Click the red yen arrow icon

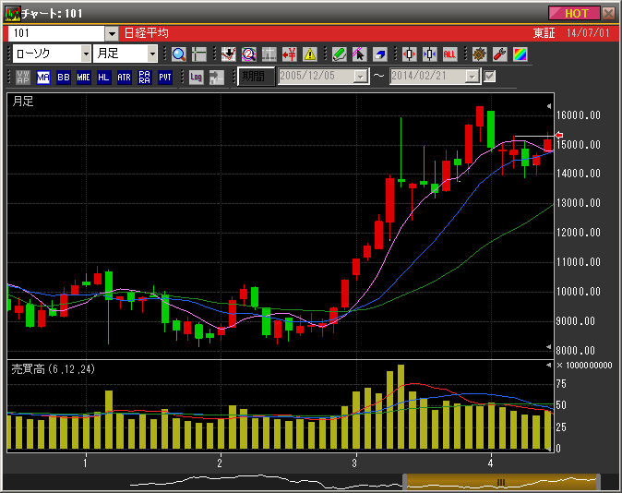coord(289,54)
